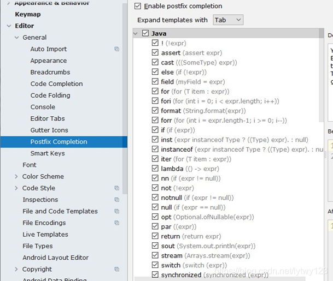The image size is (333, 281).
Task: Select the par ((expr)) template row
Action: click(179, 226)
